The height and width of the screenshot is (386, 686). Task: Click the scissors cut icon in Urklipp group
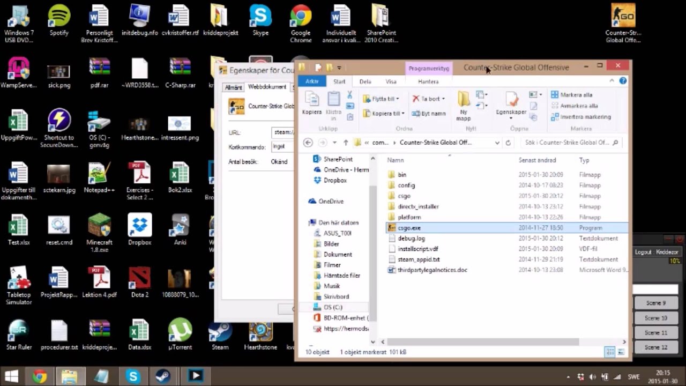tap(349, 95)
